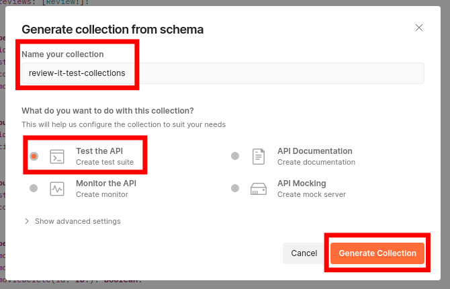The height and width of the screenshot is (289, 450).
Task: Click the API Mocking server icon
Action: tap(259, 189)
